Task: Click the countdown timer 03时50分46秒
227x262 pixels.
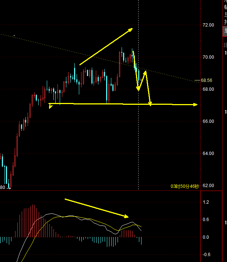Action: click(185, 186)
